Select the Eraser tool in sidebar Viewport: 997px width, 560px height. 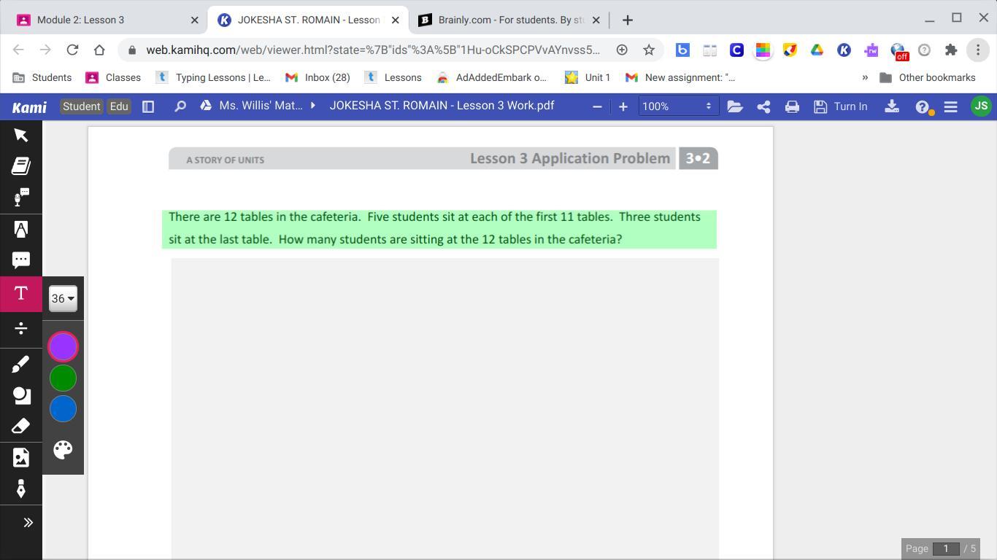(20, 426)
